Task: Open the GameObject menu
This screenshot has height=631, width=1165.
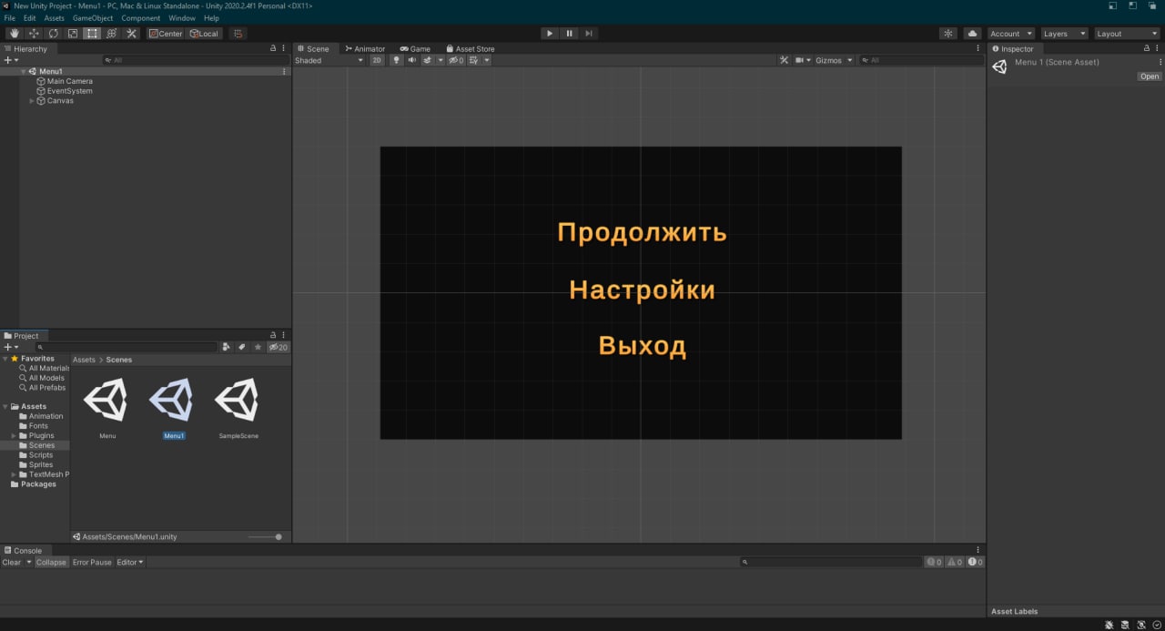Action: (x=93, y=18)
